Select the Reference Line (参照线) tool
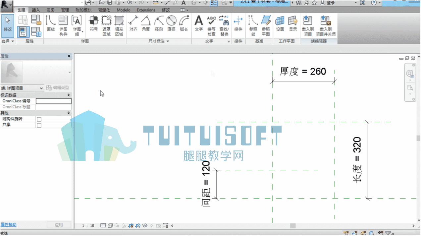This screenshot has width=421, height=236. pyautogui.click(x=253, y=26)
